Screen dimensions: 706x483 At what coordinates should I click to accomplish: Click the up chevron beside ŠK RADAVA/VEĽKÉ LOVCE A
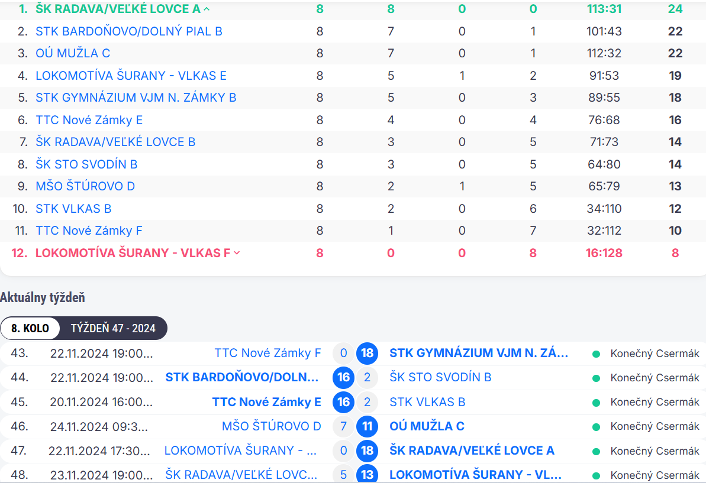click(x=207, y=9)
